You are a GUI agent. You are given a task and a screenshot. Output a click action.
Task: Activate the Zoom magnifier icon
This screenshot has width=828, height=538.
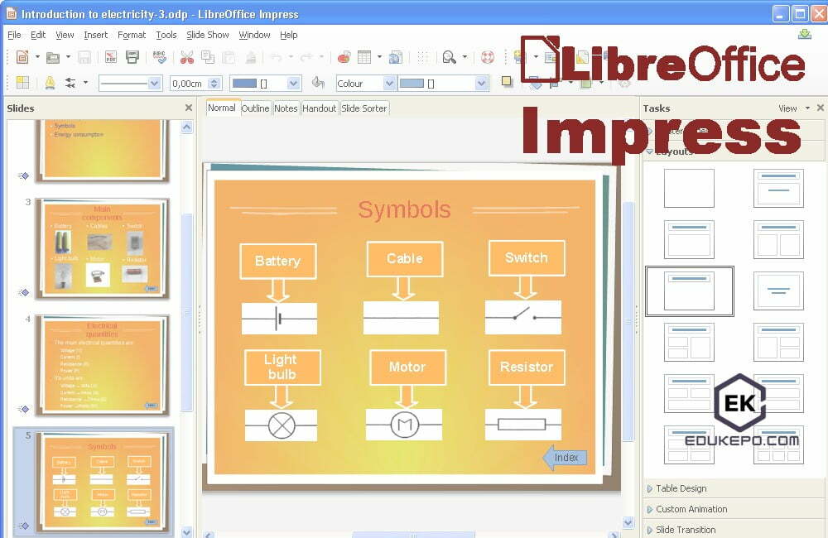tap(450, 58)
